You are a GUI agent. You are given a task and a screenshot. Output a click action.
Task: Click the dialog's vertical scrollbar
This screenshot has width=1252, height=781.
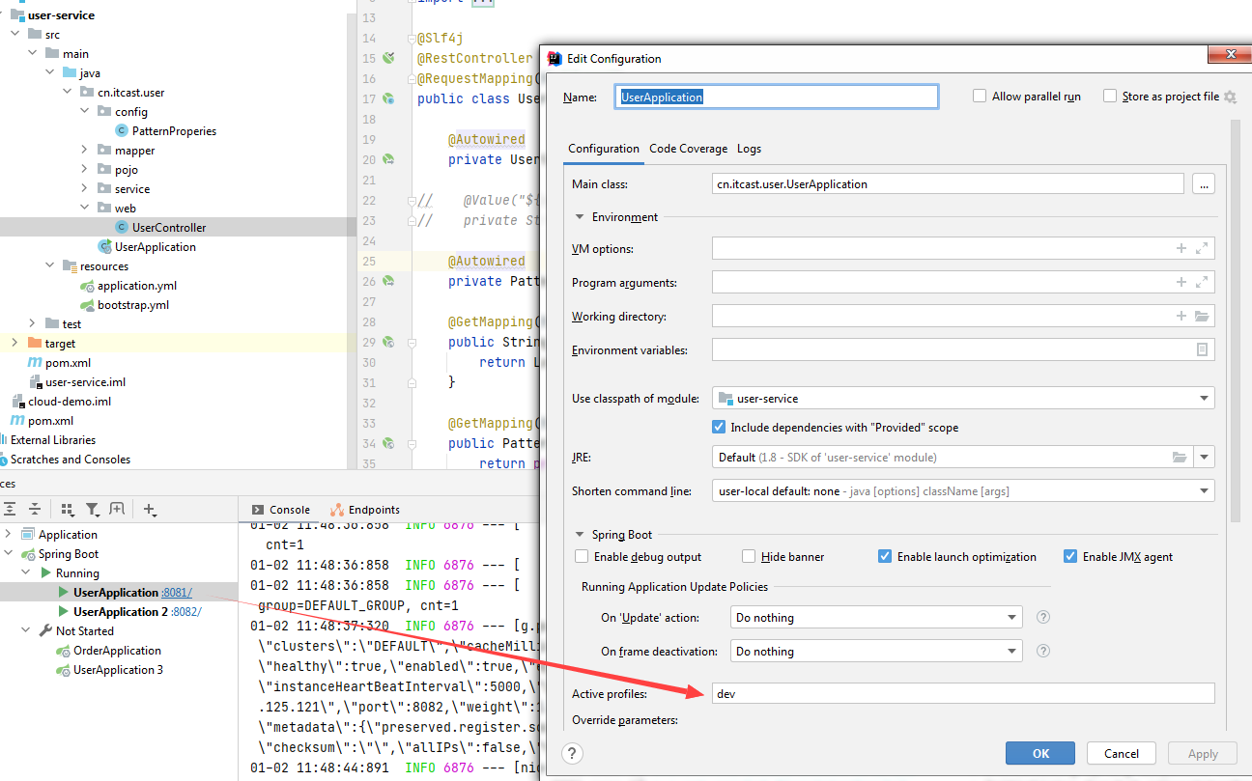[1234, 323]
